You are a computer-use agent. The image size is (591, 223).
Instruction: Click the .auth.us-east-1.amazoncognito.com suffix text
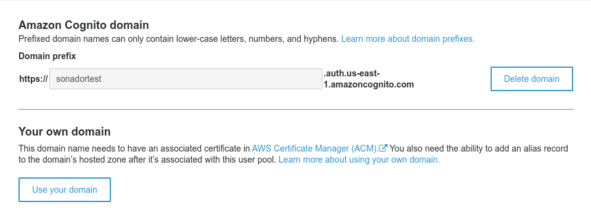(x=369, y=79)
